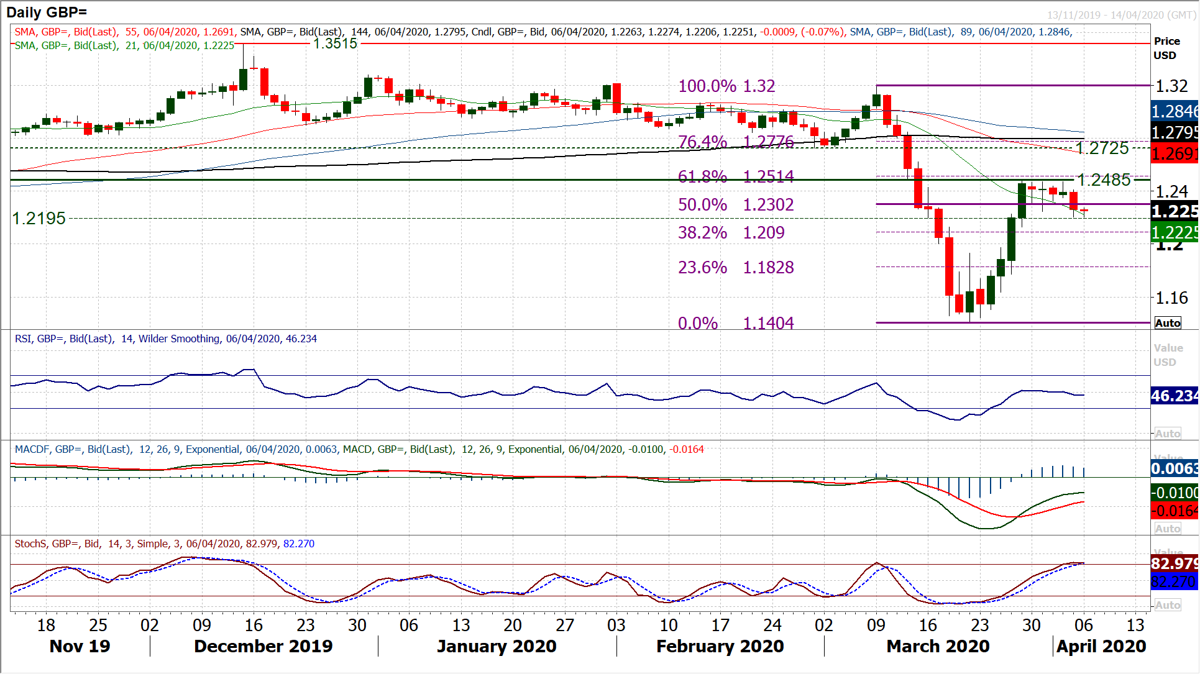The height and width of the screenshot is (674, 1200).
Task: Select the 76.4% 1.2776 Fibonacci label
Action: click(x=736, y=142)
